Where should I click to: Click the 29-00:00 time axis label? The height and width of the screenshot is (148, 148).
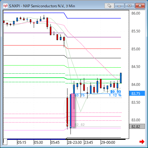pos(108,143)
